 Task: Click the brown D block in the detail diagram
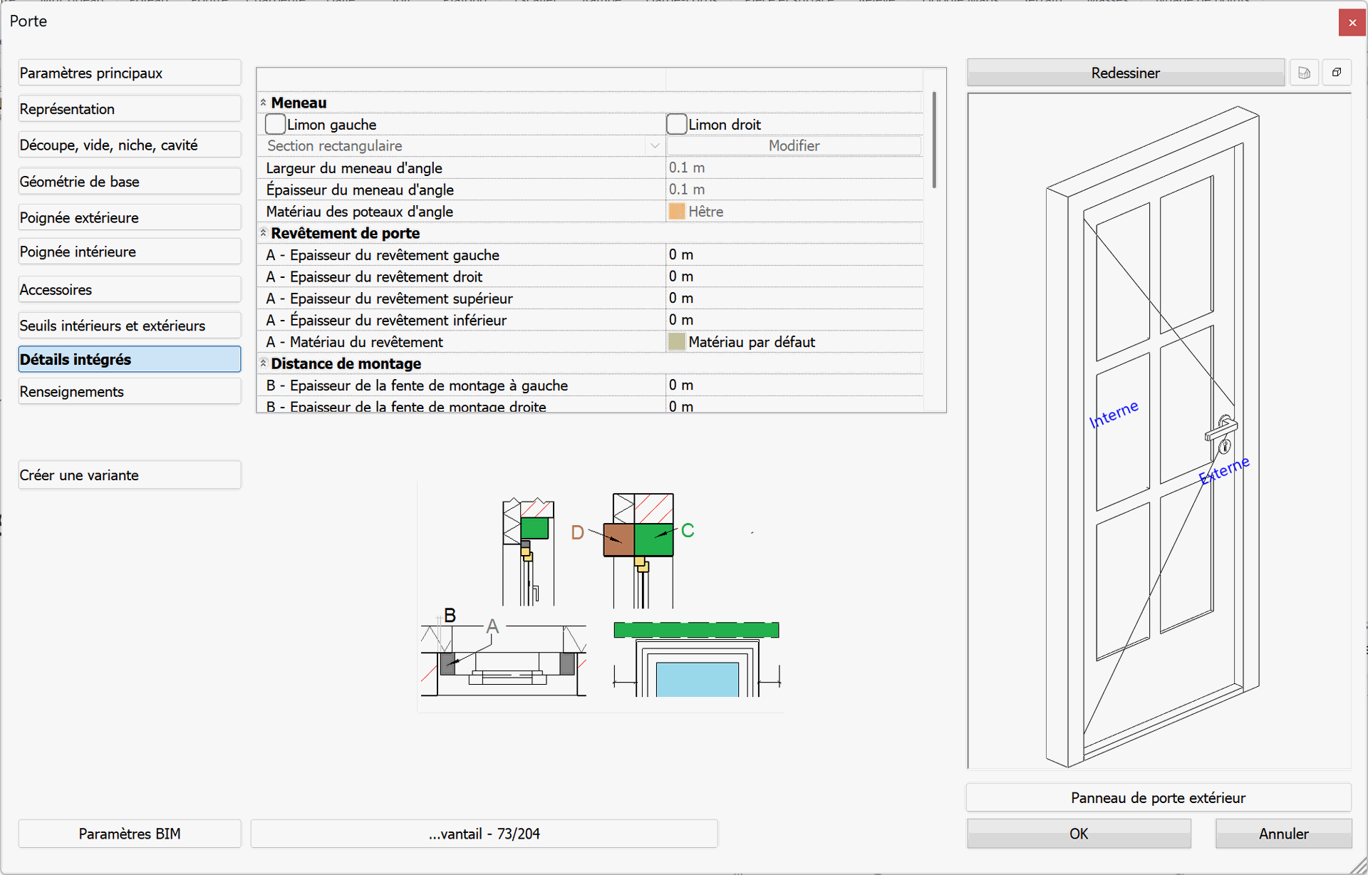tap(618, 539)
